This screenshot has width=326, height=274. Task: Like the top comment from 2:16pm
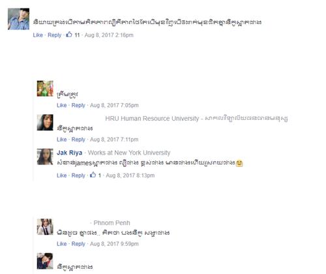(38, 35)
